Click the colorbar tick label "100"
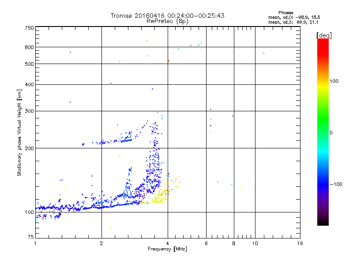Image resolution: width=353 pixels, height=265 pixels. (334, 81)
